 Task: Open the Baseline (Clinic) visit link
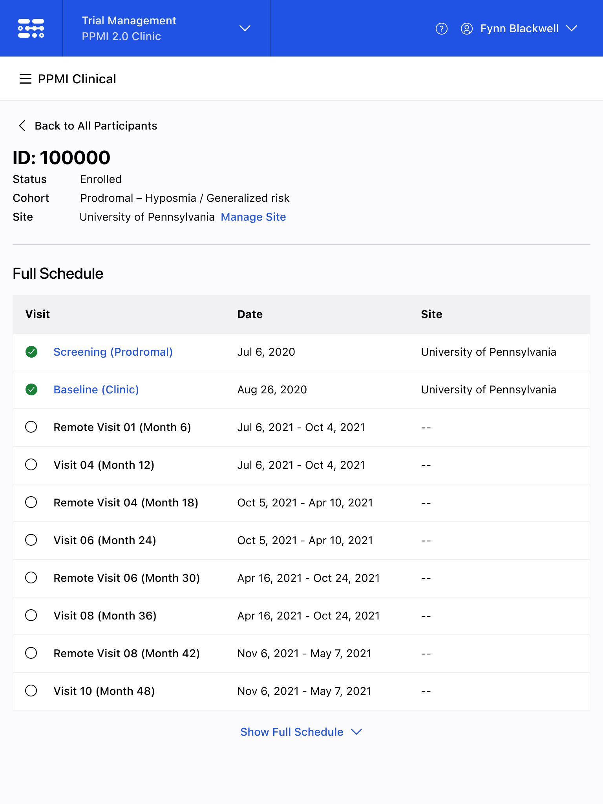(96, 389)
